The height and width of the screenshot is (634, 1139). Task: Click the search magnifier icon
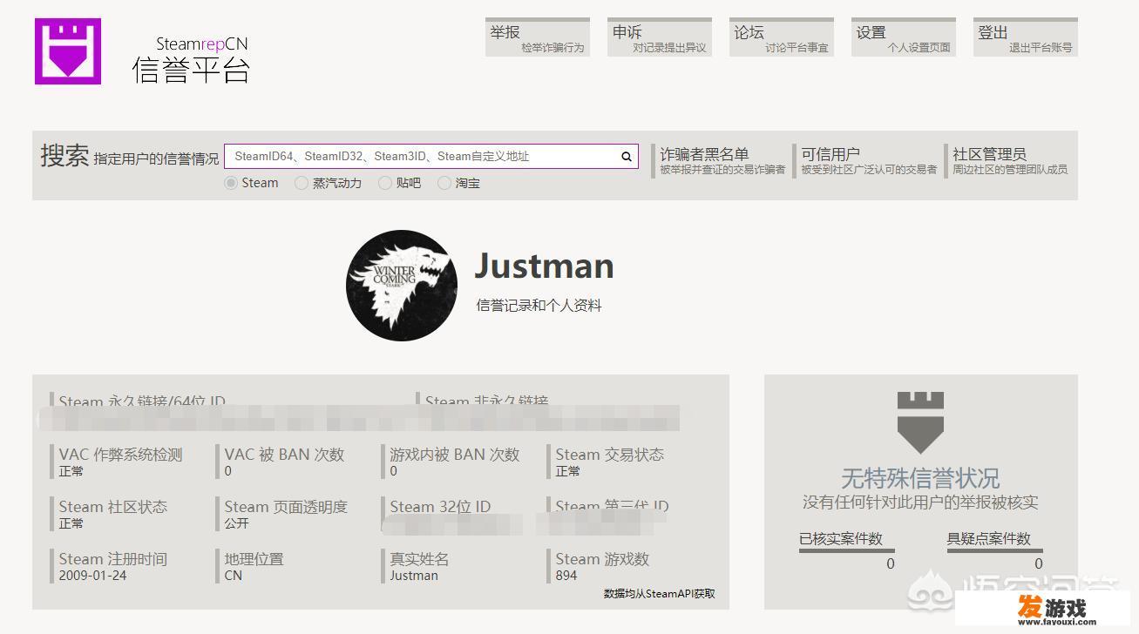click(x=626, y=157)
